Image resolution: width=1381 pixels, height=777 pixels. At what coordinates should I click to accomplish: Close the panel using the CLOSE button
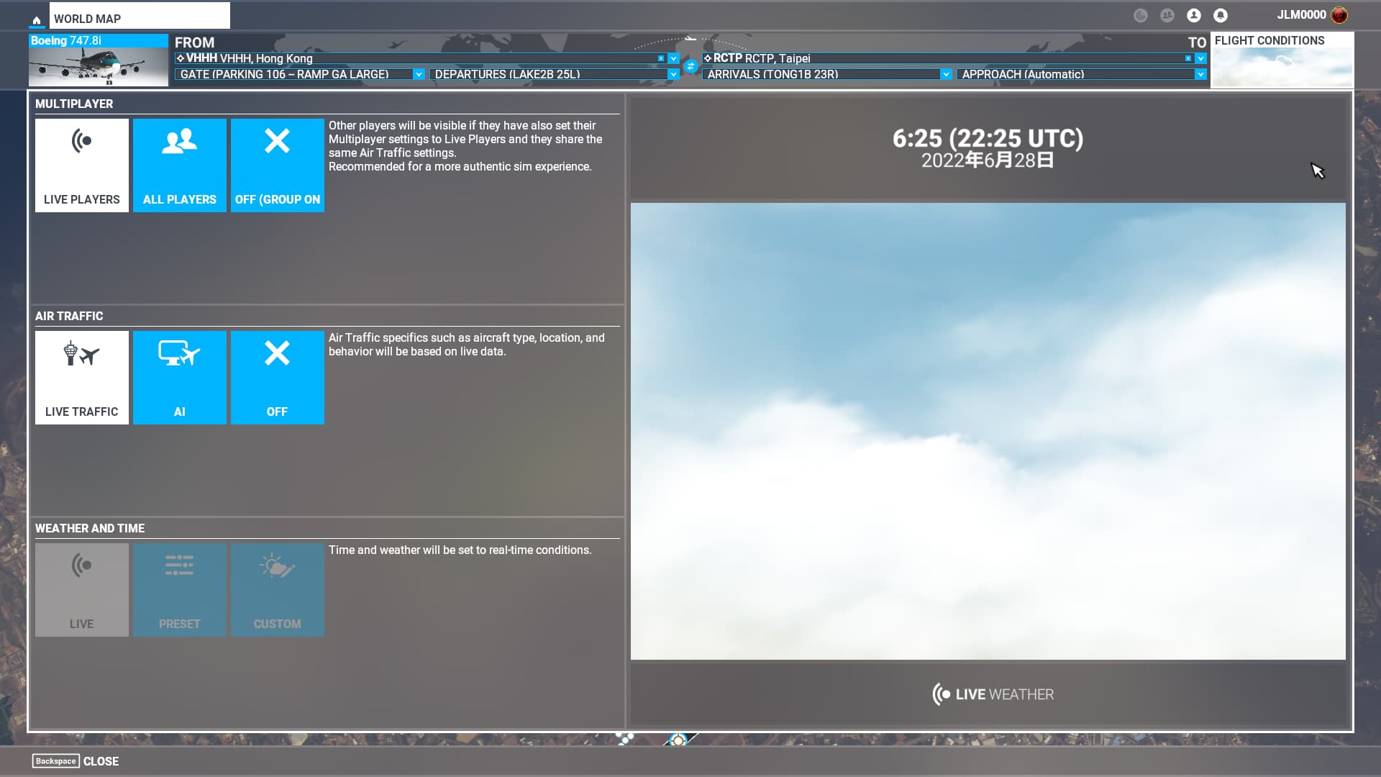76,761
